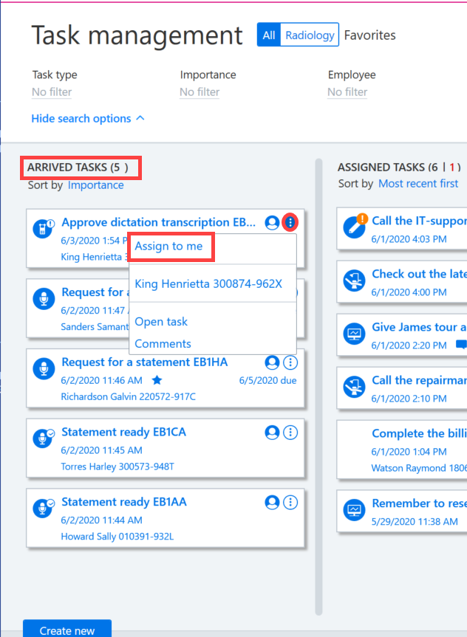The height and width of the screenshot is (637, 467).
Task: Click person icon on Request for statement EB1HA
Action: [x=272, y=362]
